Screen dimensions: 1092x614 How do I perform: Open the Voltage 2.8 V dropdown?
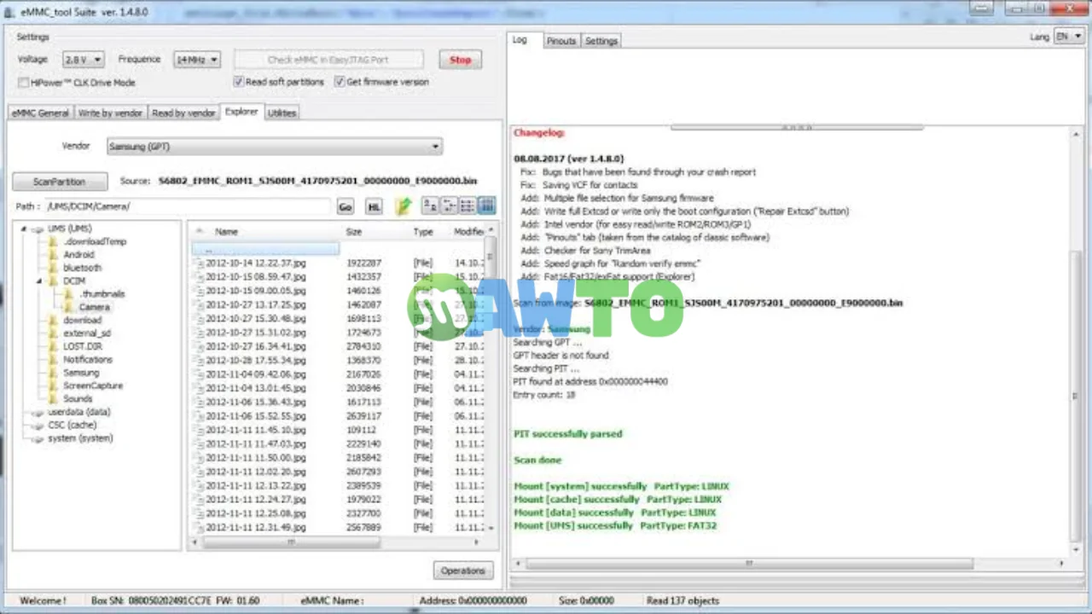pyautogui.click(x=83, y=60)
